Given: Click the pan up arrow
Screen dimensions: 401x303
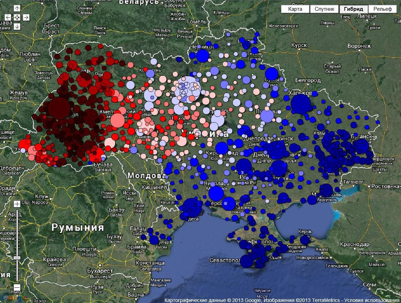Looking at the screenshot, I should point(17,8).
